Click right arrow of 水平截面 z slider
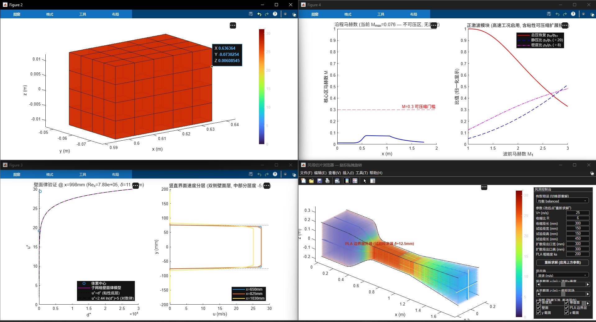This screenshot has width=596, height=322. (588, 294)
